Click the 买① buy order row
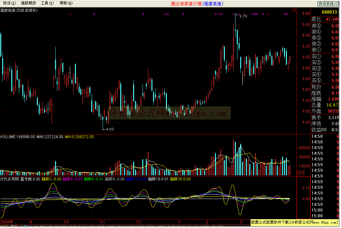Image resolution: width=341 pixels, height=228 pixels. [x=325, y=57]
